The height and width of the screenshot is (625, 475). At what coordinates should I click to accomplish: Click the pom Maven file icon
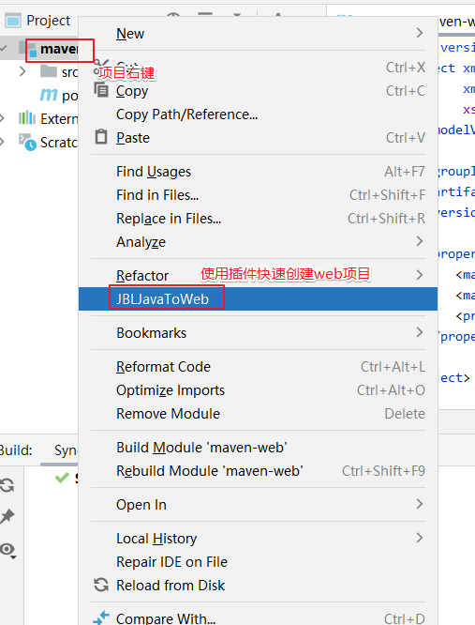click(49, 95)
